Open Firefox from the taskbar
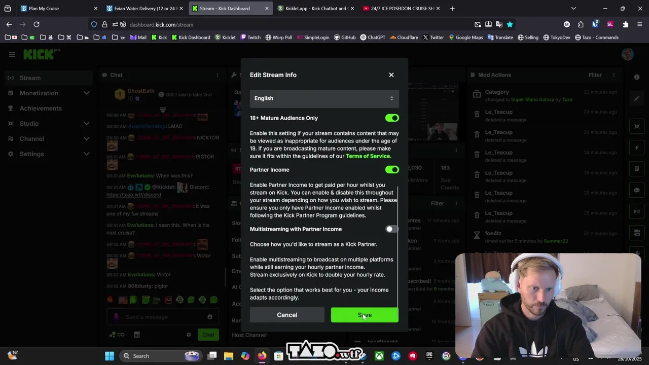 click(262, 356)
